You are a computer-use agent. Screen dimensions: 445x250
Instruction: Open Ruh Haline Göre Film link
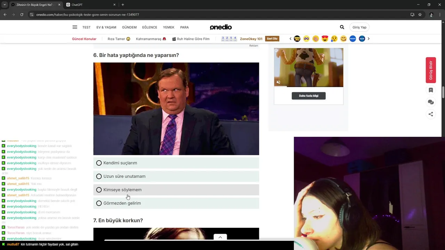[x=191, y=39]
